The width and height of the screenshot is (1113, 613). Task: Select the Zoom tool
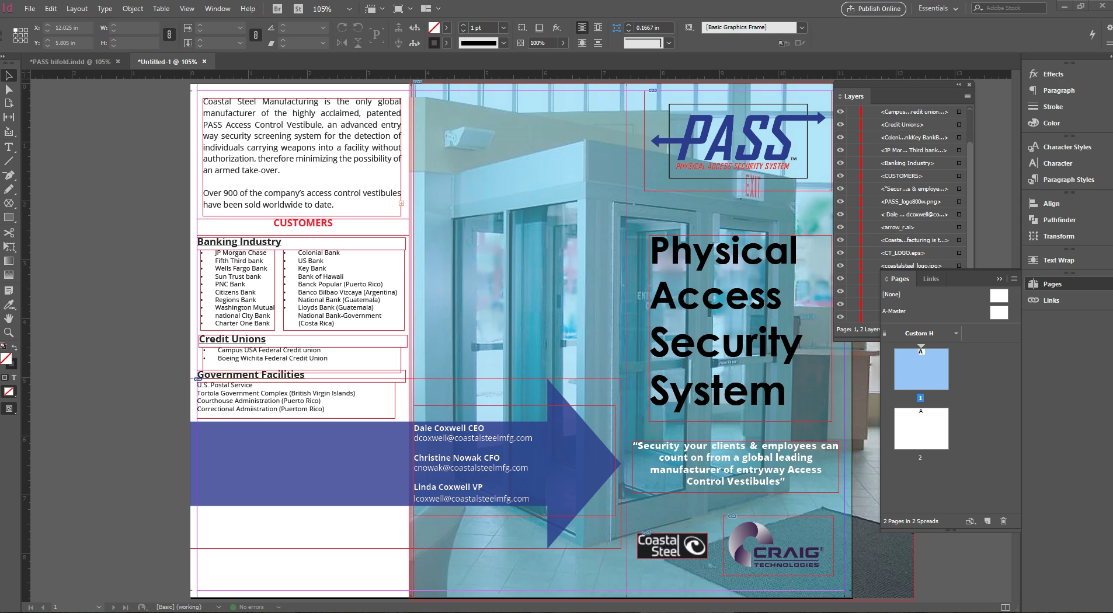[9, 332]
